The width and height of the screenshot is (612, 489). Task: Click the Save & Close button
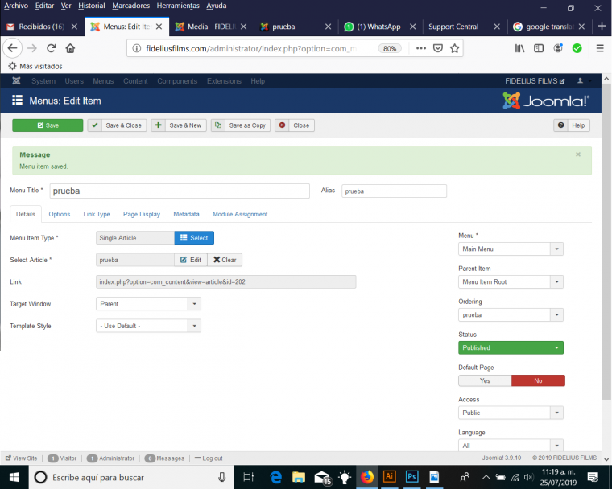tap(117, 125)
